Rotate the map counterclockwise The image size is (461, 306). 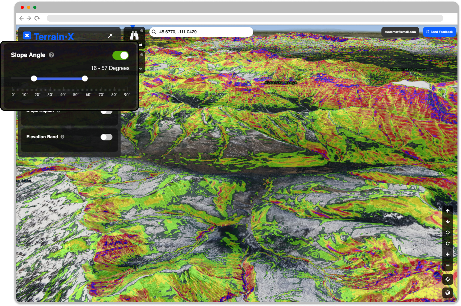448,233
